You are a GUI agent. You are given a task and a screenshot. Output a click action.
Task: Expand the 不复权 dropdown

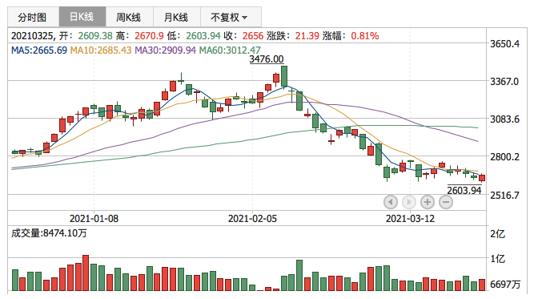(231, 17)
